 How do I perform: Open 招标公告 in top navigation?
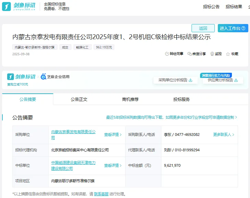point(211,7)
